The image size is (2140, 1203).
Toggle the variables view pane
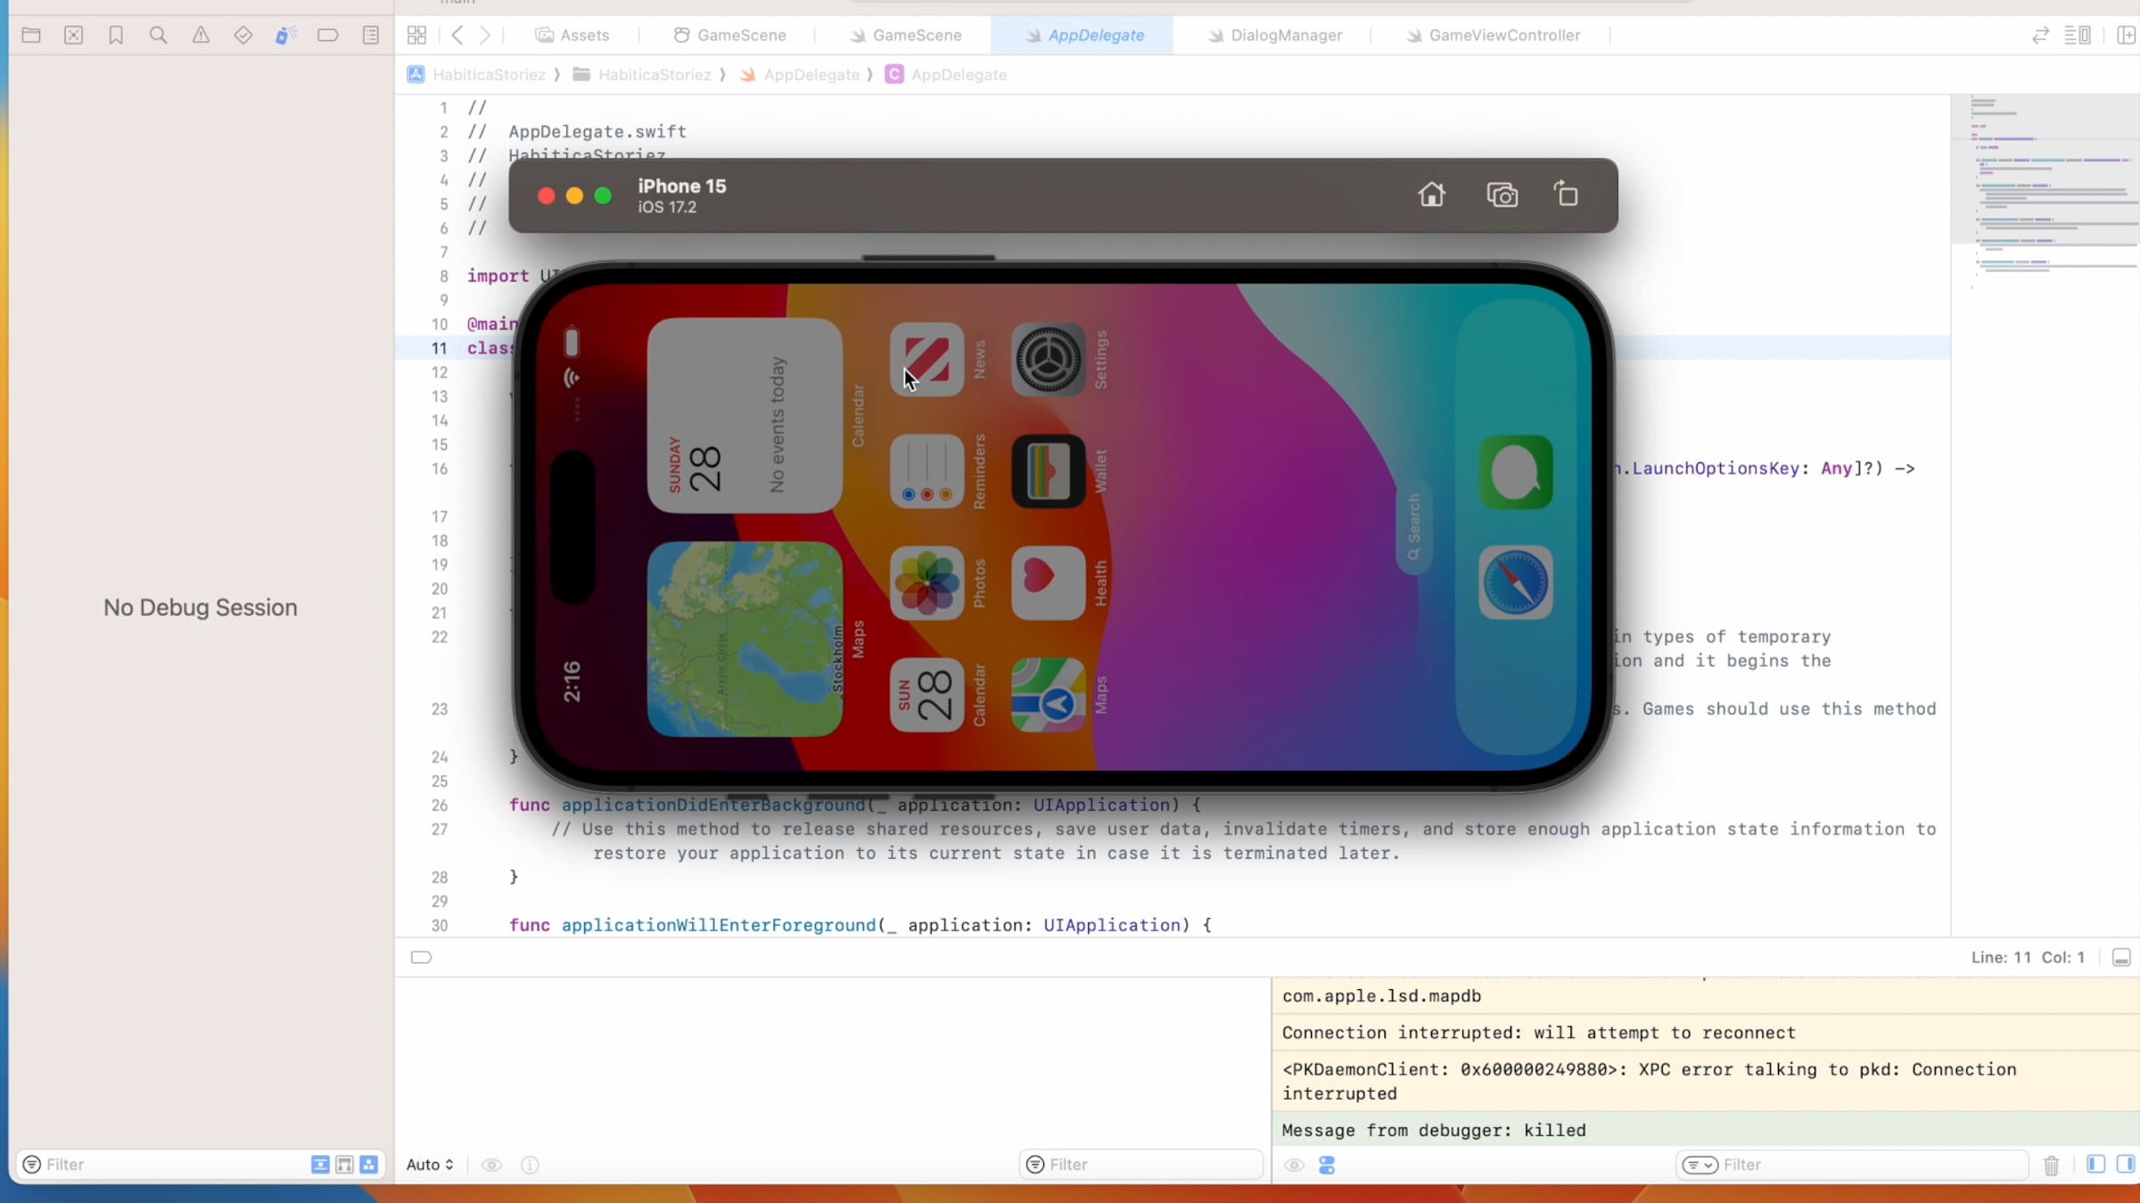[x=2096, y=1165]
